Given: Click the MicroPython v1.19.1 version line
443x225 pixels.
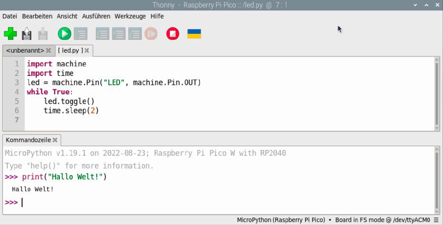Looking at the screenshot, I should [146, 153].
